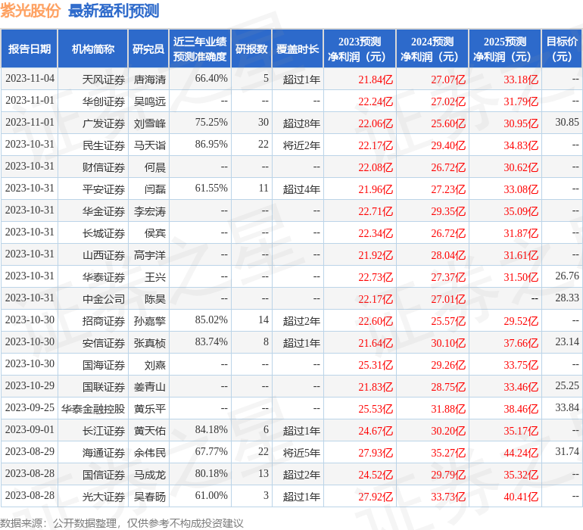Select the 研究员 column header

click(148, 49)
